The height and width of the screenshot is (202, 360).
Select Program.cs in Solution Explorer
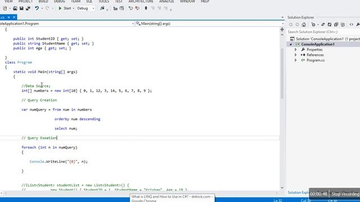316,60
